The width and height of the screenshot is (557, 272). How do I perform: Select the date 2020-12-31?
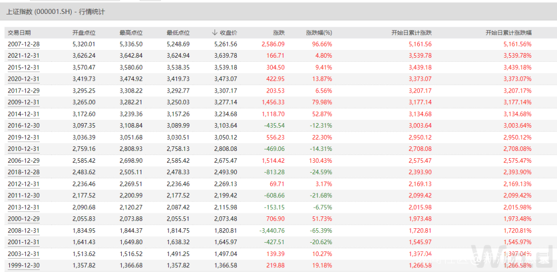23,79
